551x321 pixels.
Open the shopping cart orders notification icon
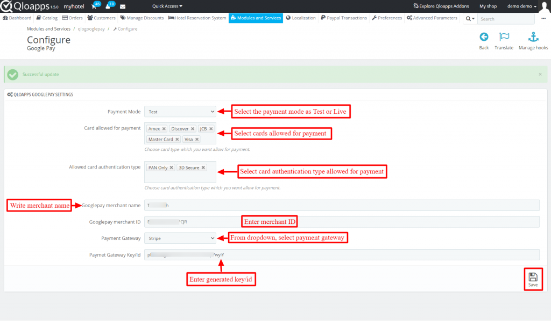point(94,6)
